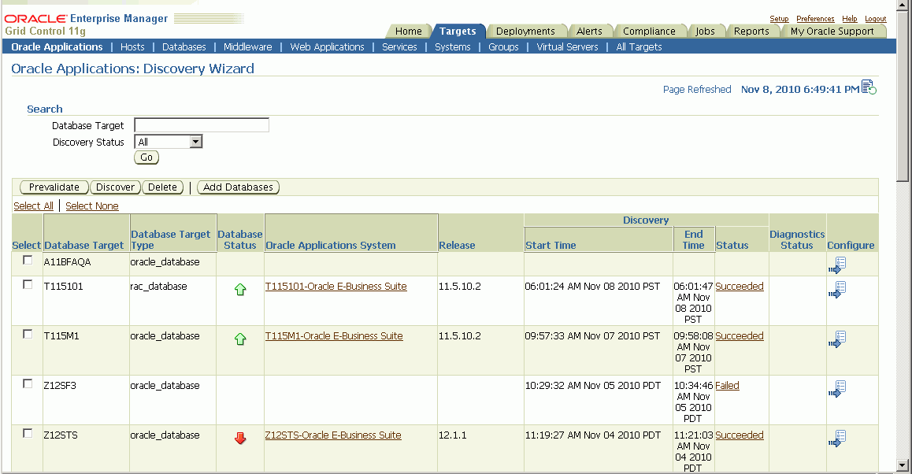Tick the checkbox for T115M1

pos(28,334)
